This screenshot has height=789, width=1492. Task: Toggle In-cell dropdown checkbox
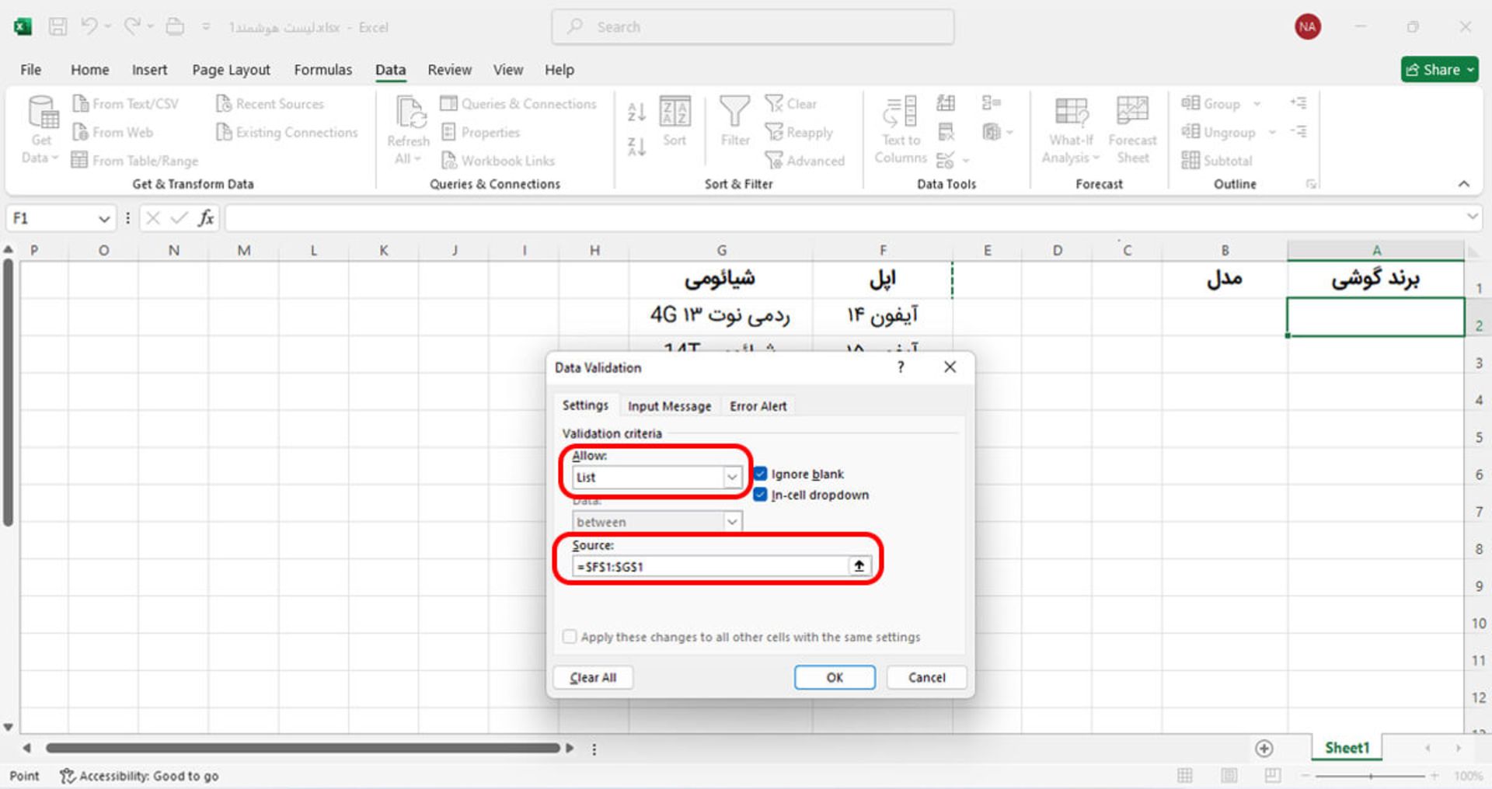point(761,495)
